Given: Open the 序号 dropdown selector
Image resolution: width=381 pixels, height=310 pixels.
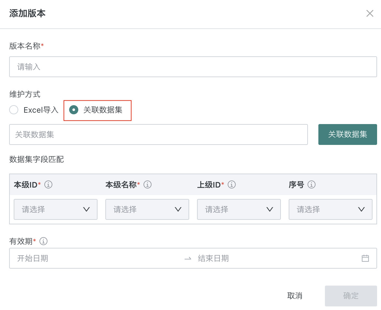Looking at the screenshot, I should point(330,209).
